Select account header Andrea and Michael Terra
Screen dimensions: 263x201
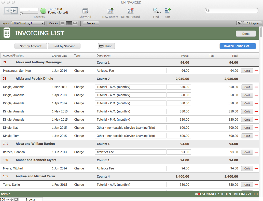pyautogui.click(x=35, y=176)
